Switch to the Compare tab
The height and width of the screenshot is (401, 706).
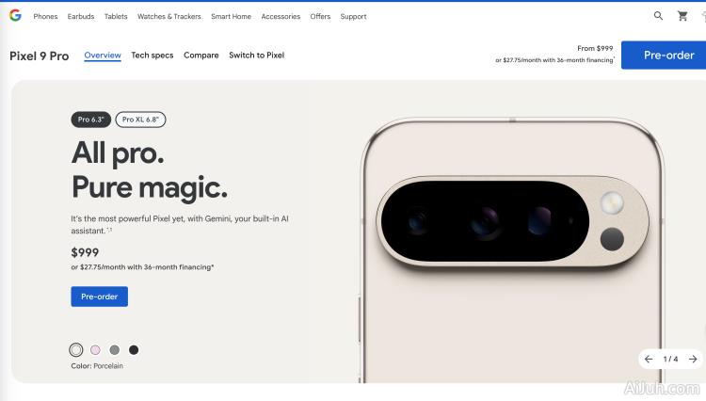pos(201,56)
